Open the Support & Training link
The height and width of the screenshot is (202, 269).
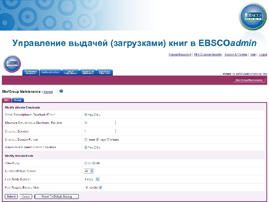point(236,55)
